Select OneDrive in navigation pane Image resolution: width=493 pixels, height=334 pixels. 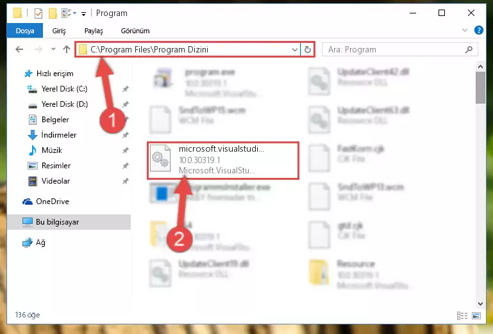52,202
